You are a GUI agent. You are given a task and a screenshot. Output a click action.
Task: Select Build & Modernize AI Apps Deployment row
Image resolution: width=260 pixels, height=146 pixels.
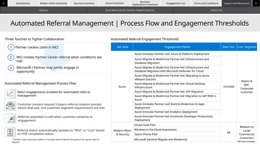pyautogui.click(x=177, y=106)
